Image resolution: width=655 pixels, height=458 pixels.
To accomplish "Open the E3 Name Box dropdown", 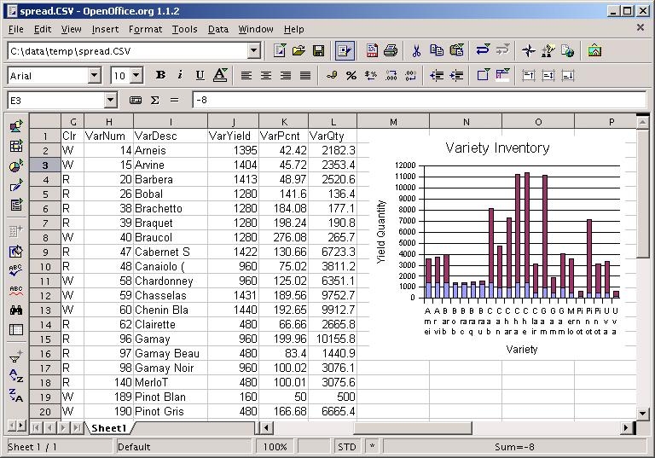I will point(110,101).
